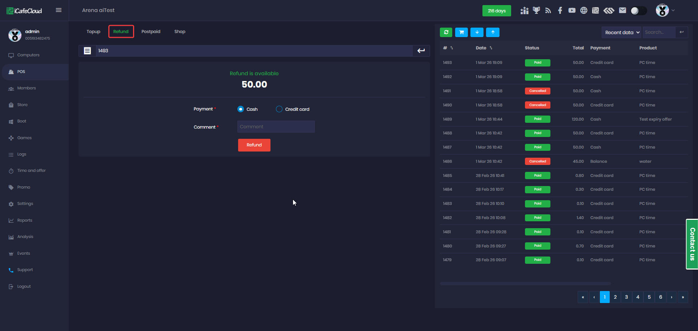Open the mail envelope icon
The width and height of the screenshot is (698, 331).
(x=622, y=11)
